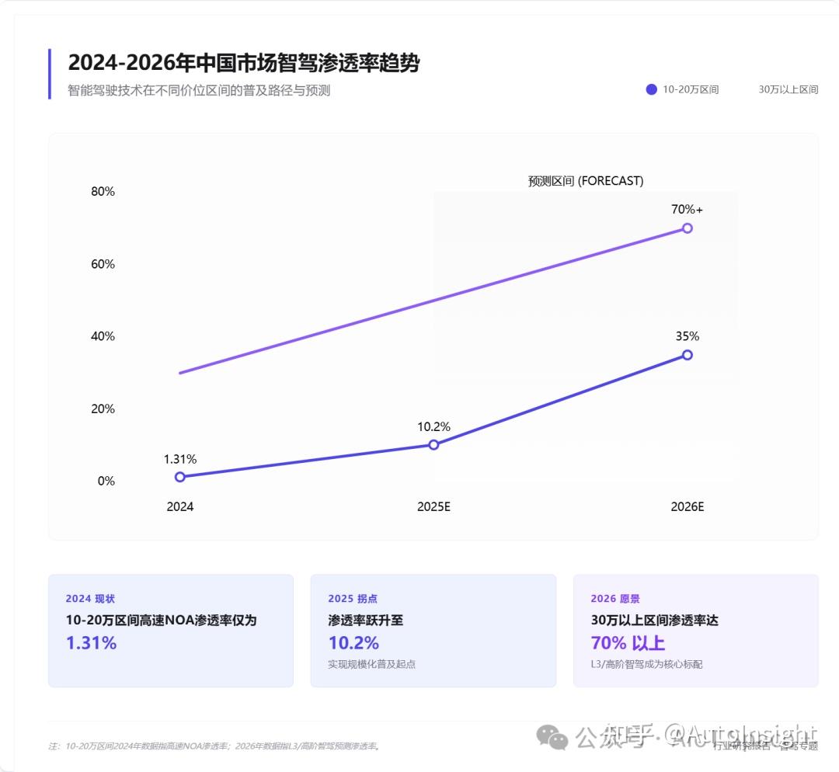This screenshot has height=772, width=839.
Task: Click the 预测区间 (FORECAST) label
Action: click(586, 181)
